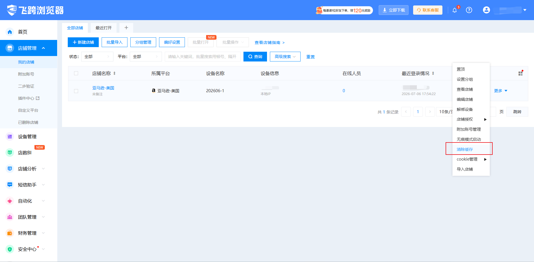Select 导入店铺 in context menu

(471, 169)
